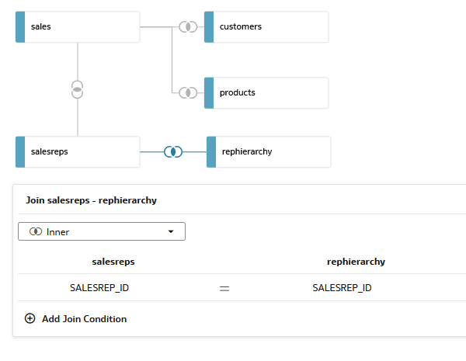Open the Inner join type dropdown

click(x=101, y=231)
